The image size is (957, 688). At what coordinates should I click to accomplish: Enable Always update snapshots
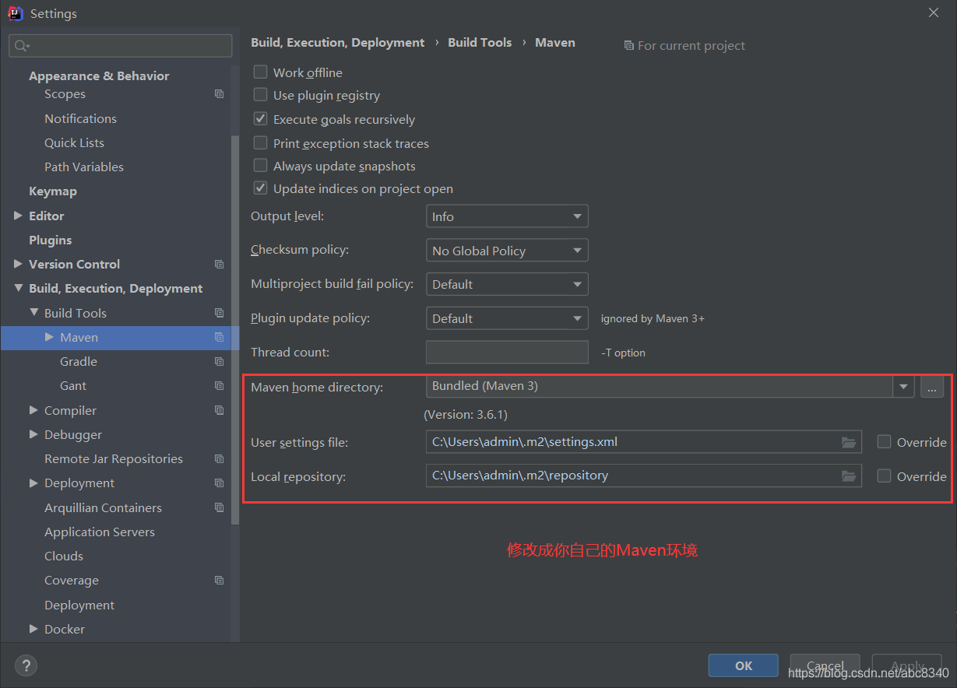tap(260, 166)
